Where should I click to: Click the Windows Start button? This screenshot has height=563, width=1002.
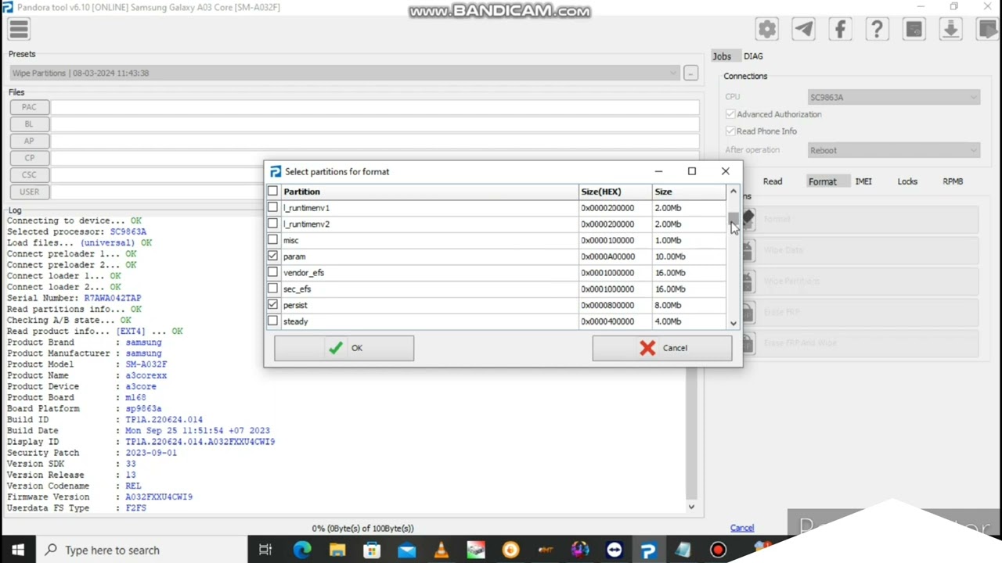tap(18, 550)
